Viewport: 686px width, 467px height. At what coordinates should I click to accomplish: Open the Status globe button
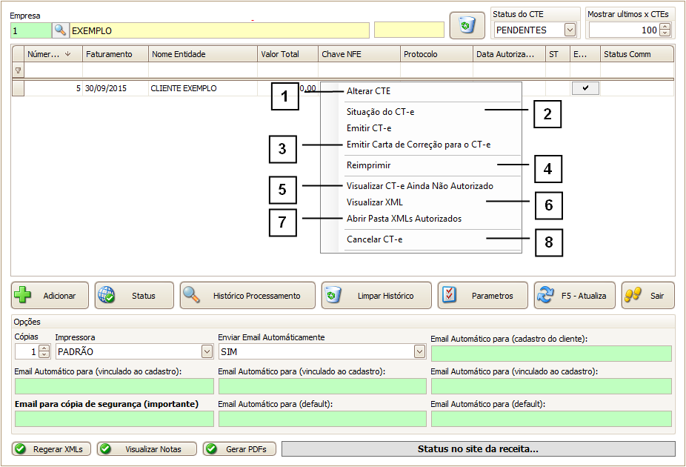134,296
